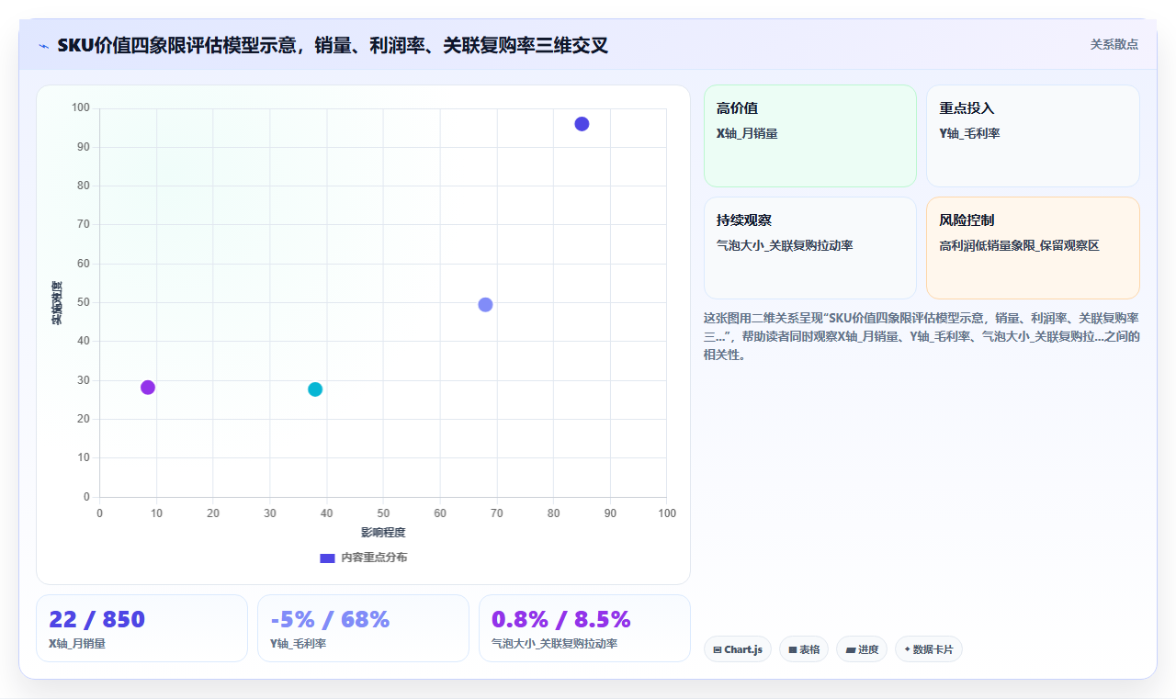Click the light blue data point near 68
The height and width of the screenshot is (699, 1176).
tap(485, 305)
